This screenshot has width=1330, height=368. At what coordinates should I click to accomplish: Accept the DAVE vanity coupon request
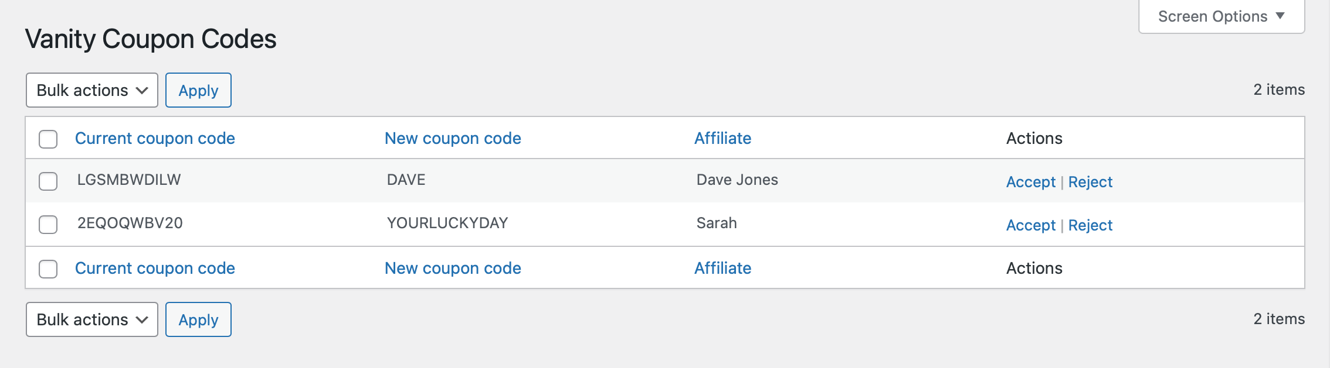coord(1030,182)
